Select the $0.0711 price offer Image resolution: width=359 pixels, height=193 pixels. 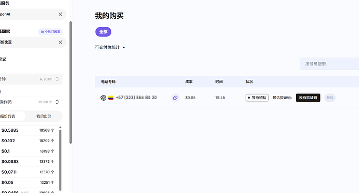[x=29, y=172]
